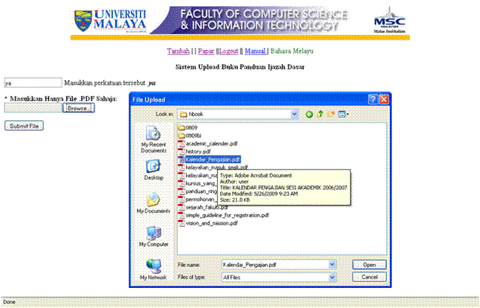Click the verification word text field
Viewport: 480px width, 308px height.
(x=32, y=82)
